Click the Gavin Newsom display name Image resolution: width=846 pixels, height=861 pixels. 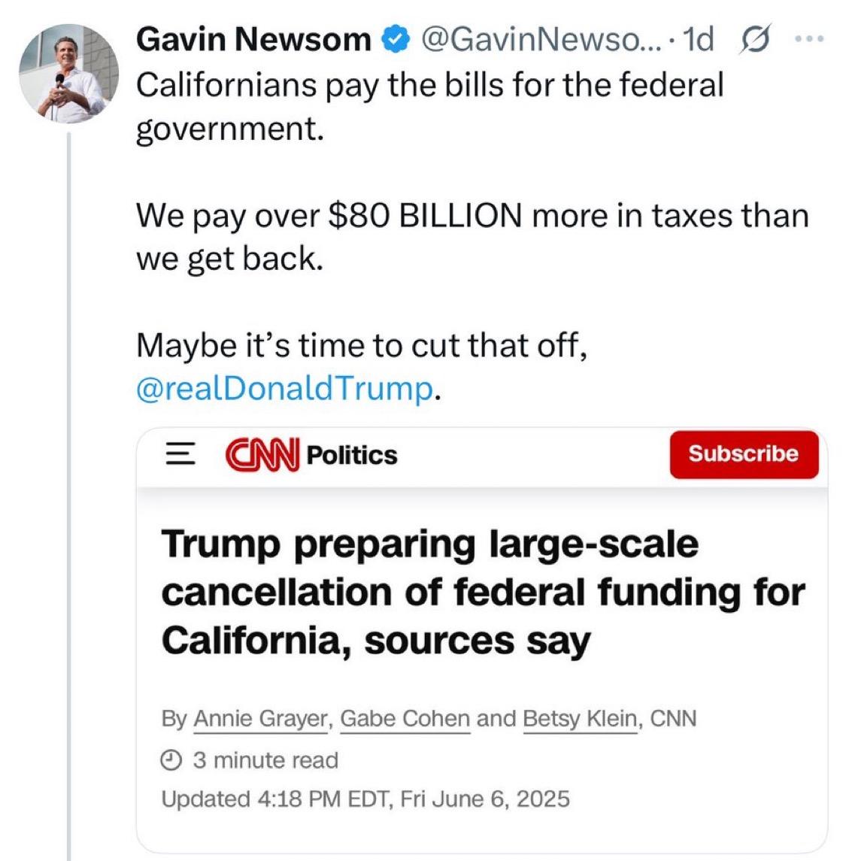tap(253, 40)
